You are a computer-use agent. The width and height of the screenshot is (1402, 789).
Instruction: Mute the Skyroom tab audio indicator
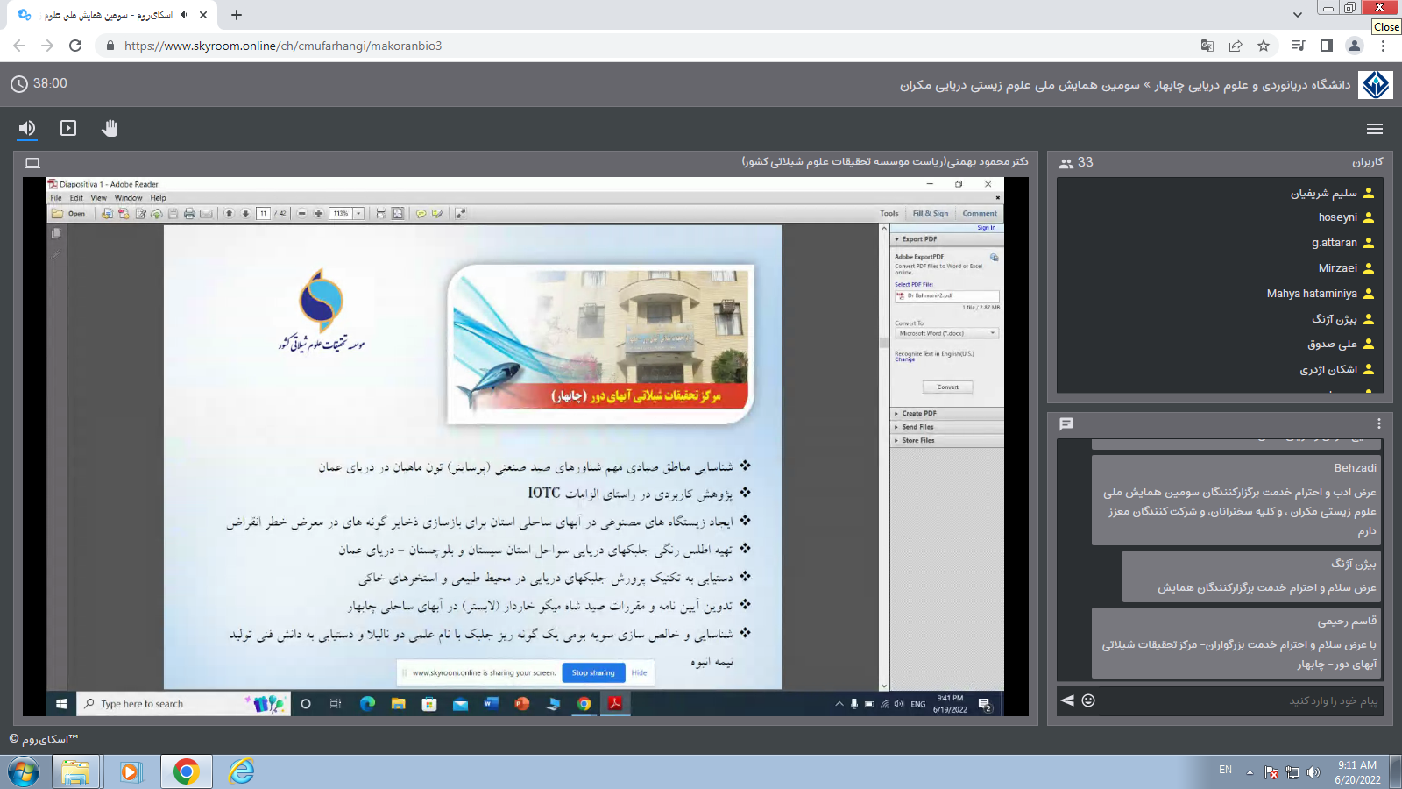(x=184, y=15)
